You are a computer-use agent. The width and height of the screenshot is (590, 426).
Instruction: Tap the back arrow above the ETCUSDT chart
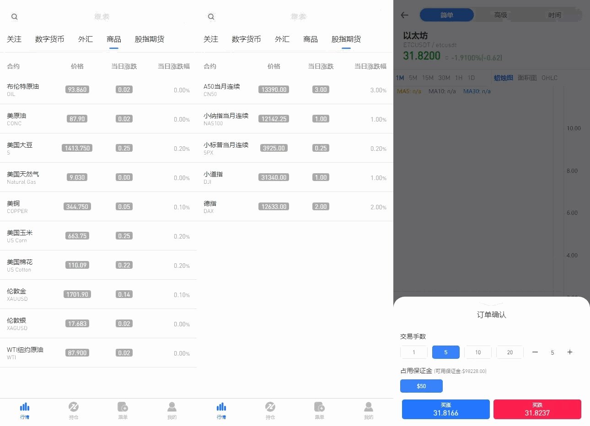click(404, 15)
